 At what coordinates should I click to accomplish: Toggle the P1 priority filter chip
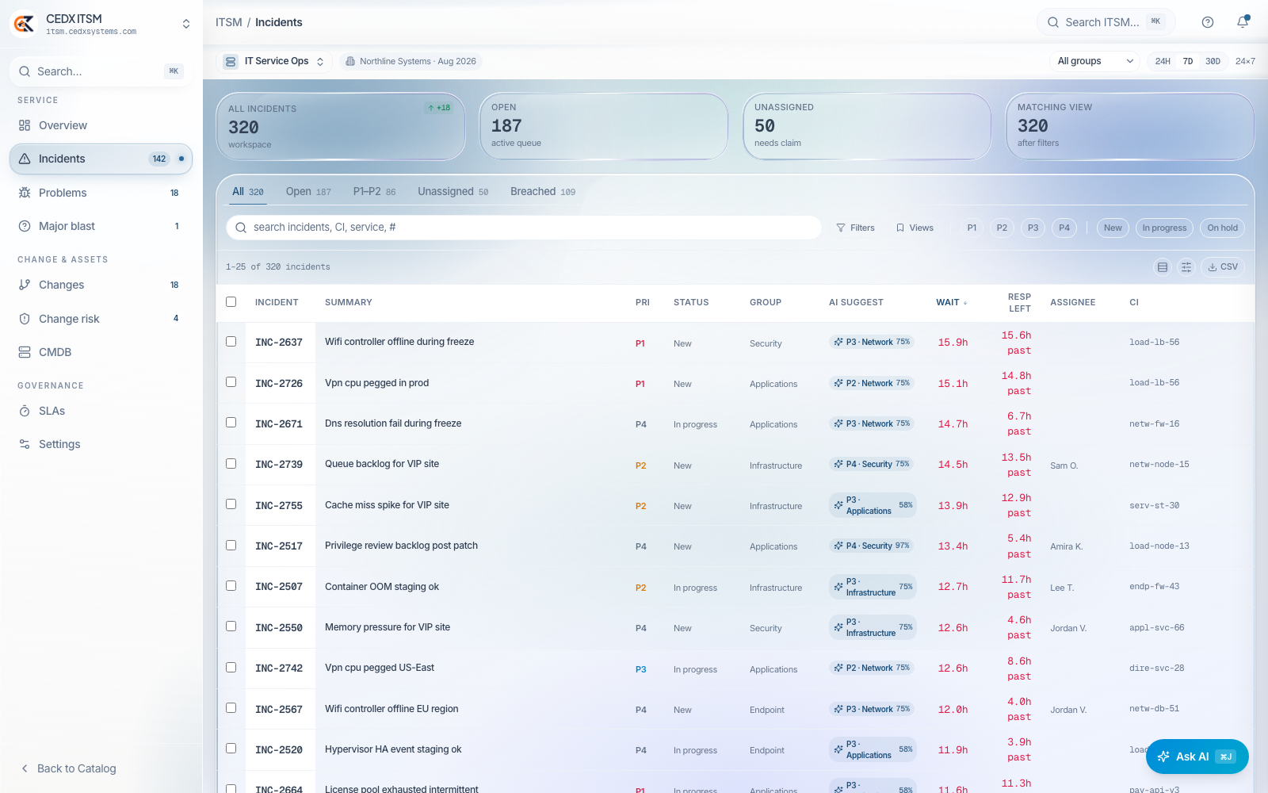tap(972, 228)
